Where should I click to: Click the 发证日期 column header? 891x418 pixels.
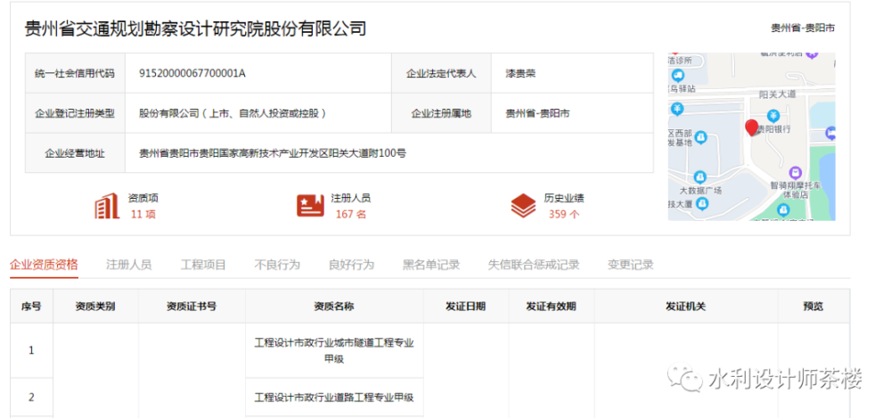pos(466,306)
